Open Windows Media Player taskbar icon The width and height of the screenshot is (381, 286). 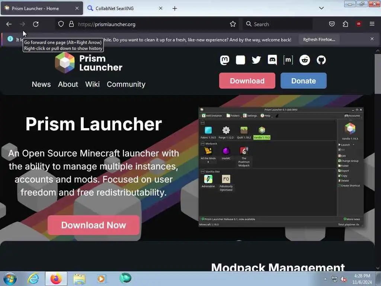102,279
